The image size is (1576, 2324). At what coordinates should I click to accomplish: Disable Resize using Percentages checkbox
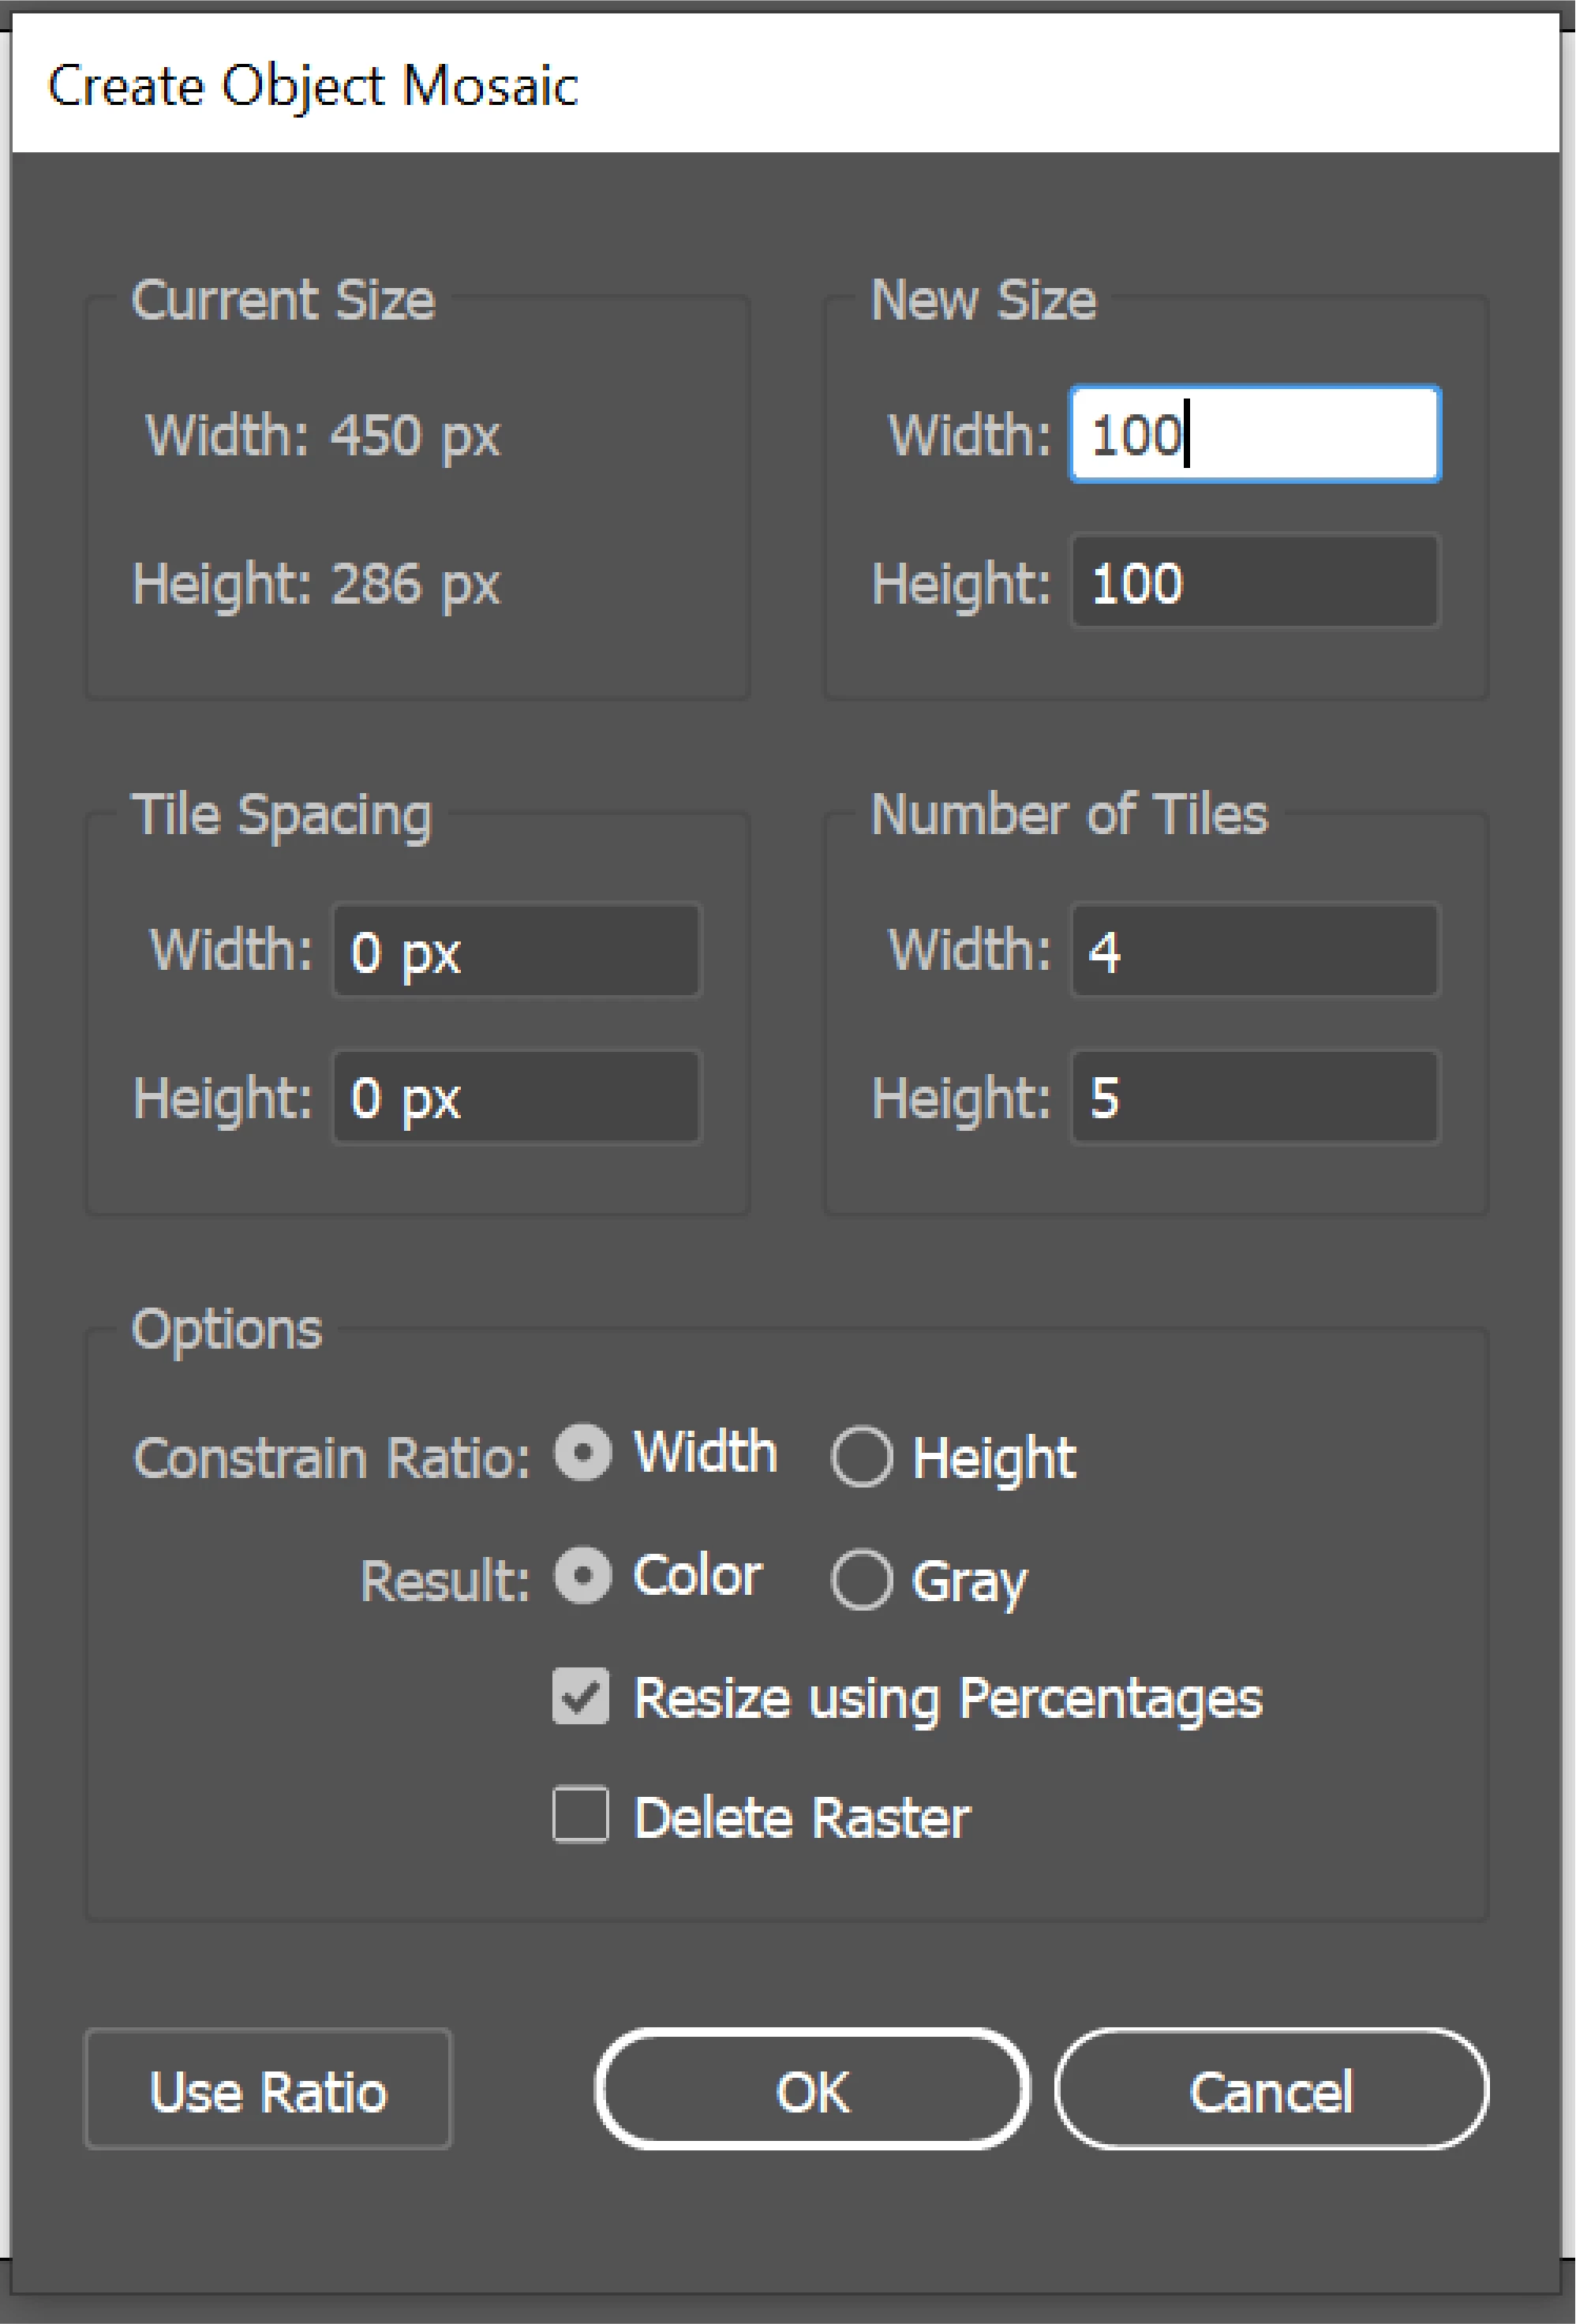point(581,1697)
